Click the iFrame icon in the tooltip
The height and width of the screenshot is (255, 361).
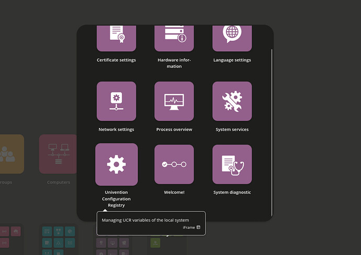(198, 227)
